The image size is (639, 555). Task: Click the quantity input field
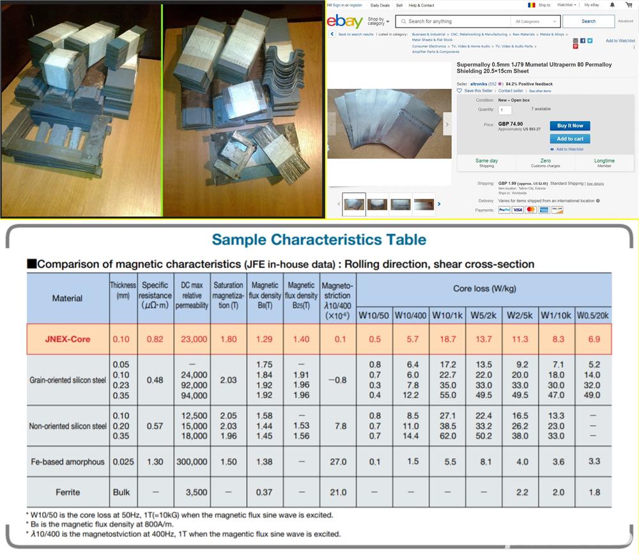click(504, 109)
